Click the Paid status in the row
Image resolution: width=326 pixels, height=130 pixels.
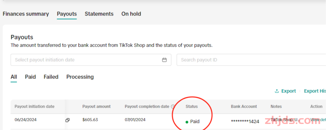[193, 122]
